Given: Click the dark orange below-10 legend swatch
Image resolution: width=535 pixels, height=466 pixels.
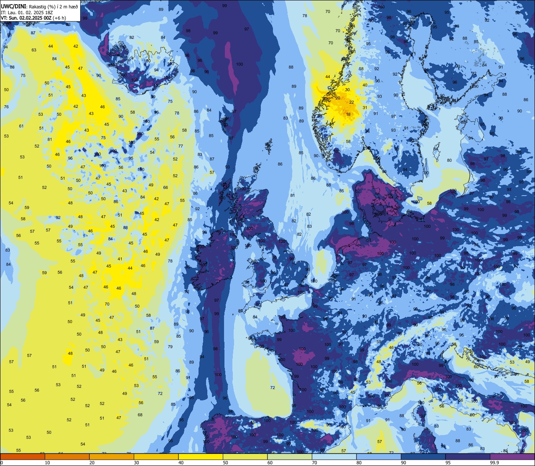Looking at the screenshot, I should [23, 456].
